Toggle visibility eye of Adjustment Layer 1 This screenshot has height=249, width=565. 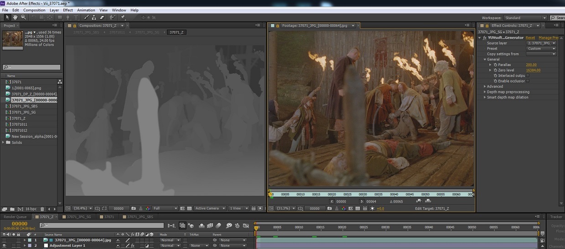tap(4, 245)
